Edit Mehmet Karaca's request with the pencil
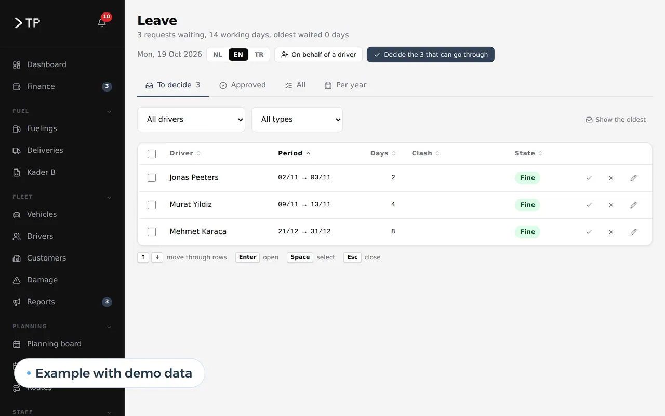 (633, 232)
